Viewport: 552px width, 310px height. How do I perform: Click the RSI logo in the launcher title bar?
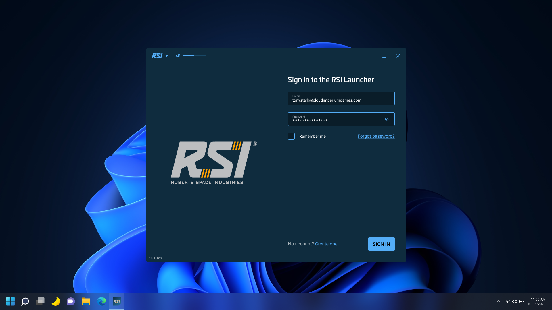point(157,56)
